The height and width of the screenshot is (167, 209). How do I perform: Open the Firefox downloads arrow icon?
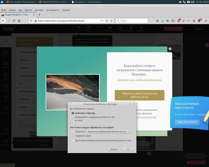pyautogui.click(x=162, y=21)
